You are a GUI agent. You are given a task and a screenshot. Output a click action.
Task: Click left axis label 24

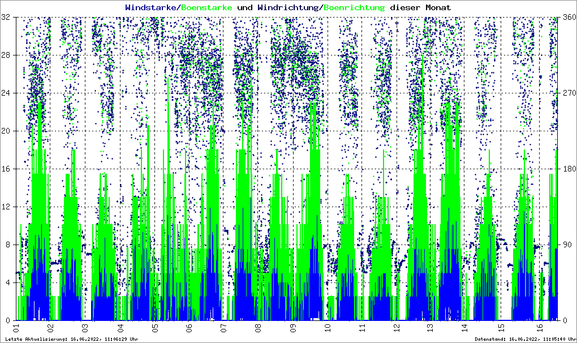(x=6, y=93)
